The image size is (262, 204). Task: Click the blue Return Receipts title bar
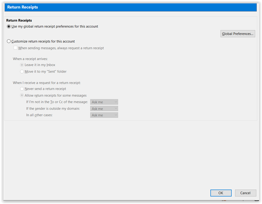pyautogui.click(x=131, y=7)
